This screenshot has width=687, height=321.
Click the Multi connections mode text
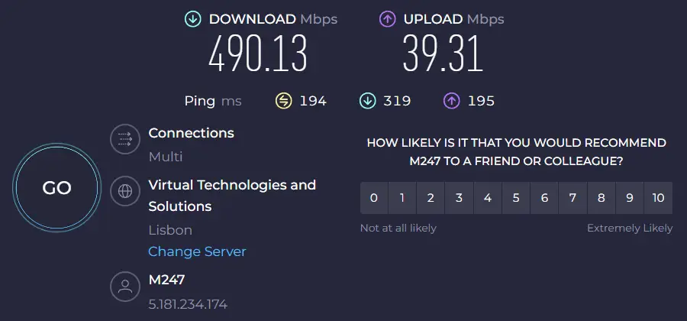166,157
